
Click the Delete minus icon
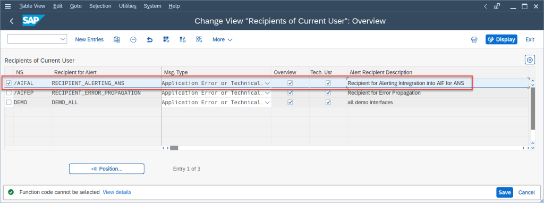pyautogui.click(x=133, y=39)
